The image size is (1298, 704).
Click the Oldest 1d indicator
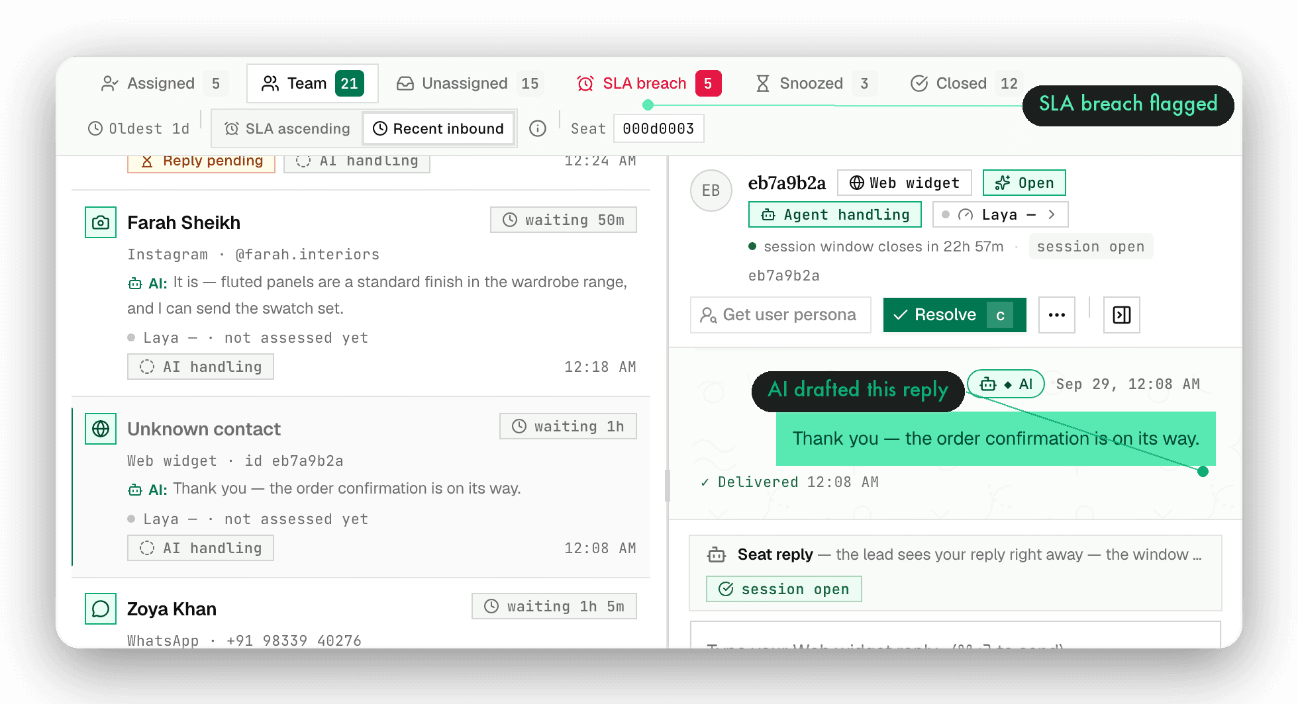pos(138,128)
